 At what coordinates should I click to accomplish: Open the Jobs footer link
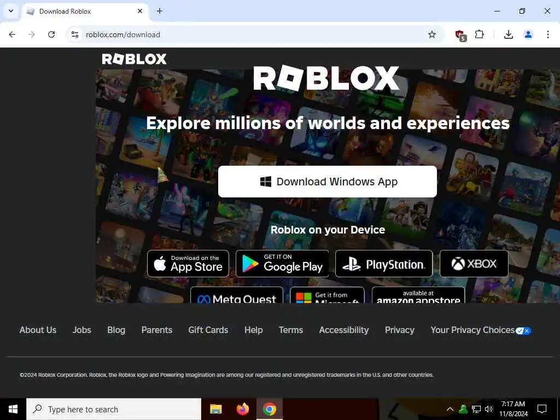click(x=82, y=330)
